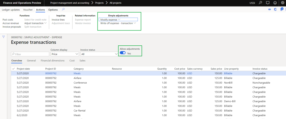Click the action pane search magnifier
This screenshot has width=286, height=119.
[63, 9]
